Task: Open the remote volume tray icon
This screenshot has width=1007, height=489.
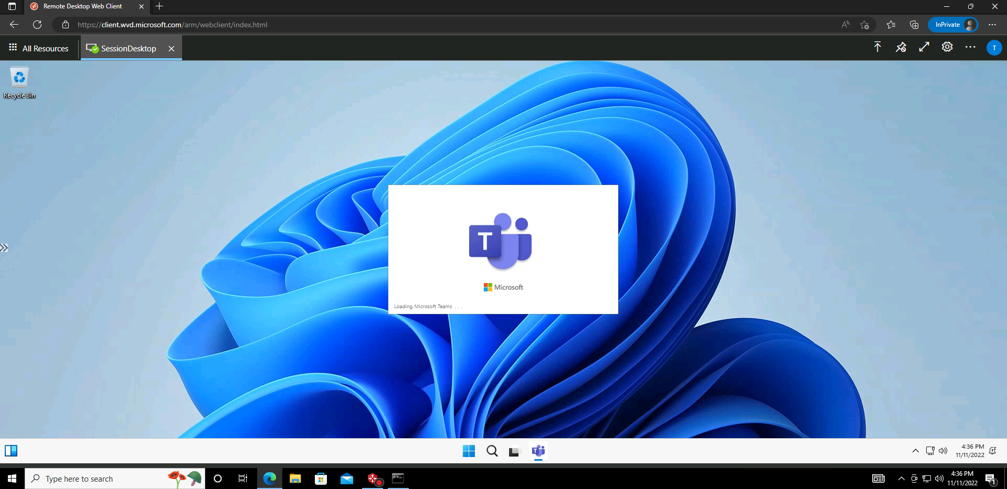Action: [943, 451]
